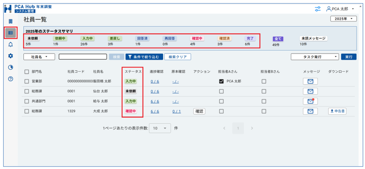Open message envelope for 大成 太郎
Viewport: 365px width, 169px height.
point(310,111)
